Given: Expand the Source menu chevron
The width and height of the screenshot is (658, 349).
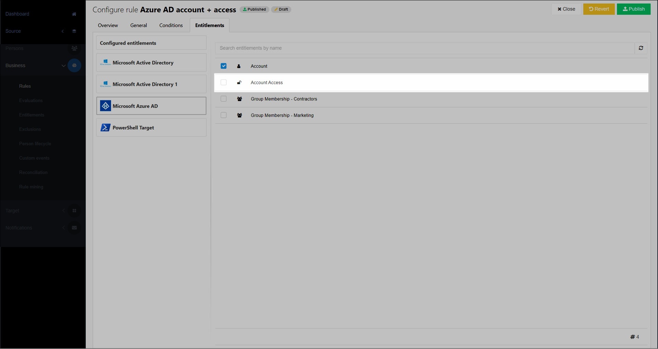Looking at the screenshot, I should pyautogui.click(x=63, y=31).
